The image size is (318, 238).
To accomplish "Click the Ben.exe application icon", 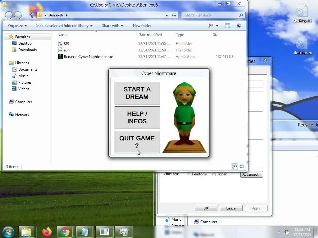I will (x=60, y=56).
